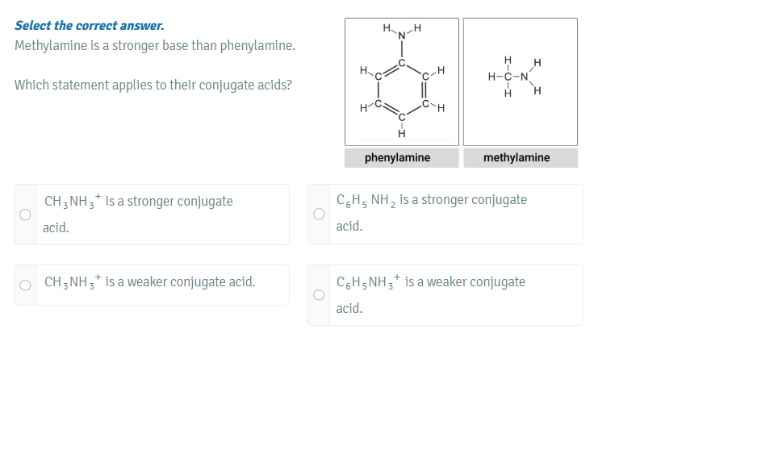Click the 'methylamine' caption label
This screenshot has width=782, height=475.
click(x=516, y=157)
